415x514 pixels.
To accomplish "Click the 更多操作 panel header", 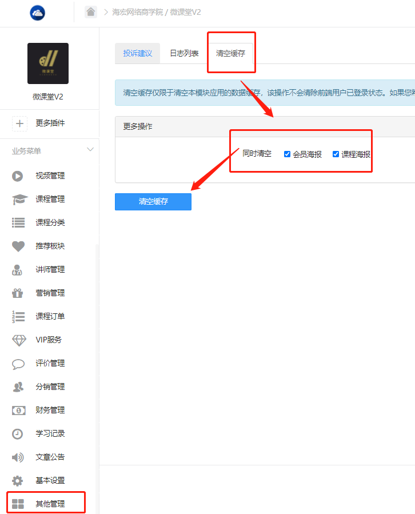I will (x=265, y=126).
